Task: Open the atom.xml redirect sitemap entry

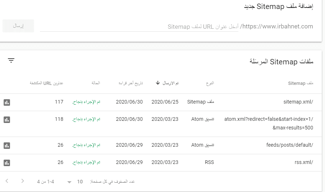Action: (269, 119)
